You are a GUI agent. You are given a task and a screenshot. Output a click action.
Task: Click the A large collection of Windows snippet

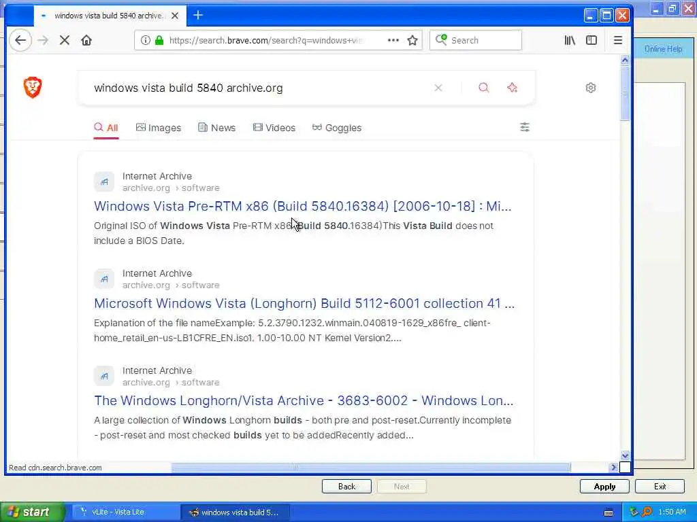click(302, 428)
